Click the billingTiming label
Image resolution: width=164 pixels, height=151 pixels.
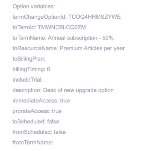click(29, 69)
